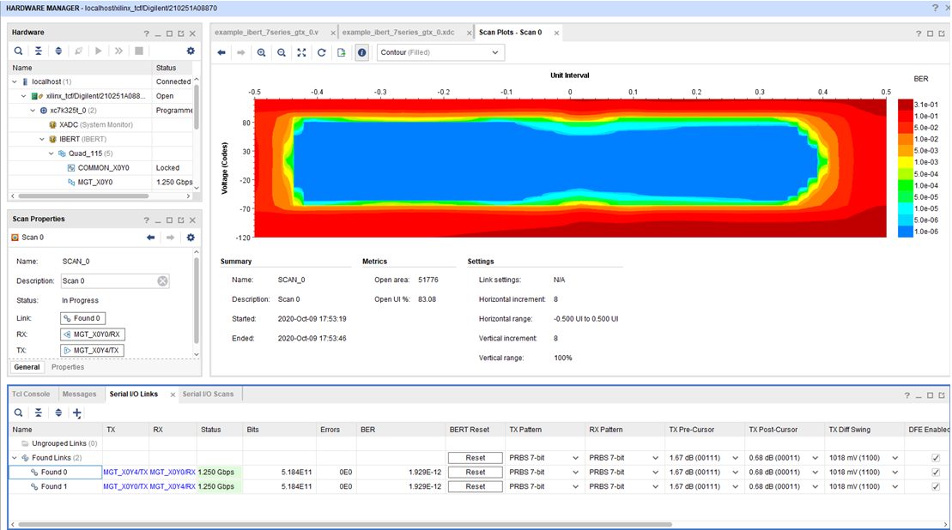Click the blue 1.0e-06 BER legend swatch
The width and height of the screenshot is (952, 530).
coord(906,232)
